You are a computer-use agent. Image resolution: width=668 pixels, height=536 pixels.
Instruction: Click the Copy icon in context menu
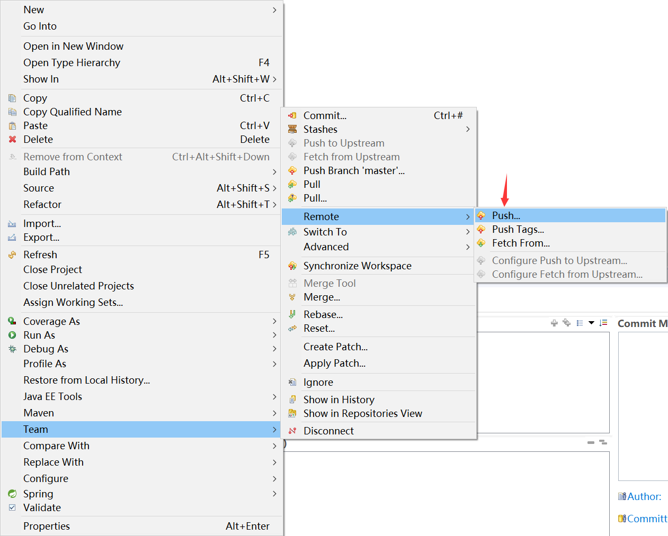[12, 98]
